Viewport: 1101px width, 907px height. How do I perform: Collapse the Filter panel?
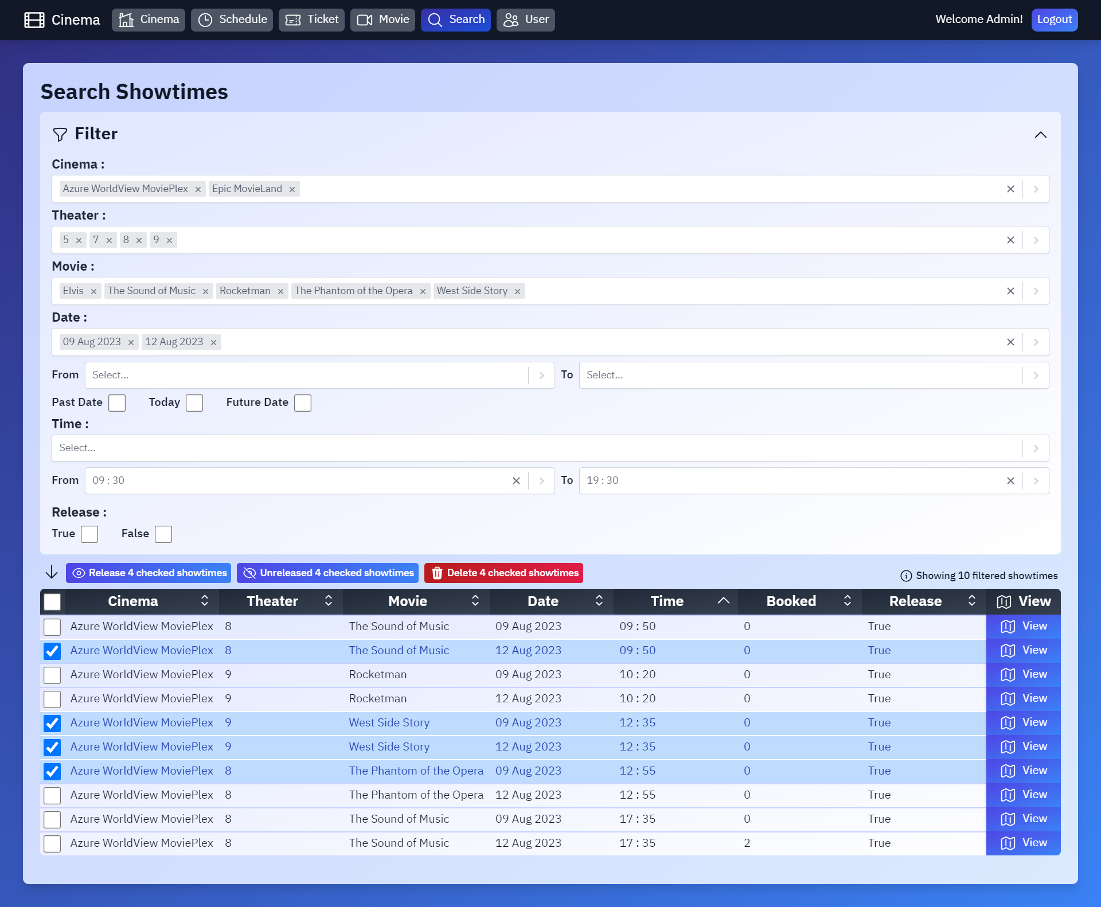tap(1040, 135)
